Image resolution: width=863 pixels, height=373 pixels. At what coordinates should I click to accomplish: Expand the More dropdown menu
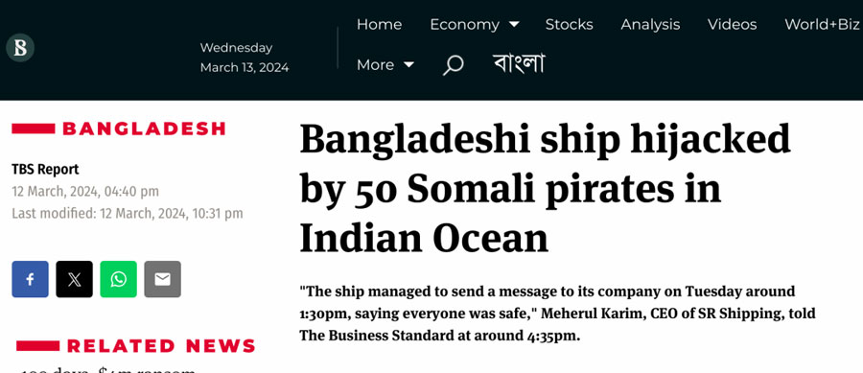[385, 65]
